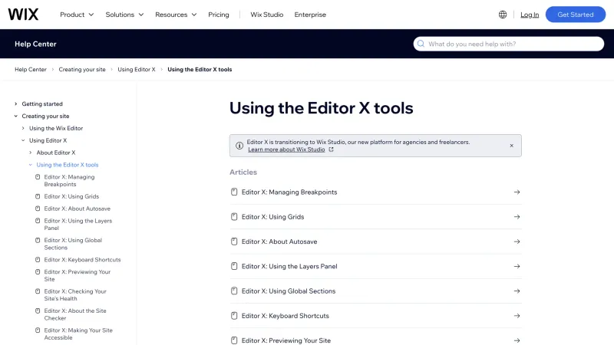Click arrow on Keyboard Shortcuts article row
The width and height of the screenshot is (614, 345).
[517, 316]
